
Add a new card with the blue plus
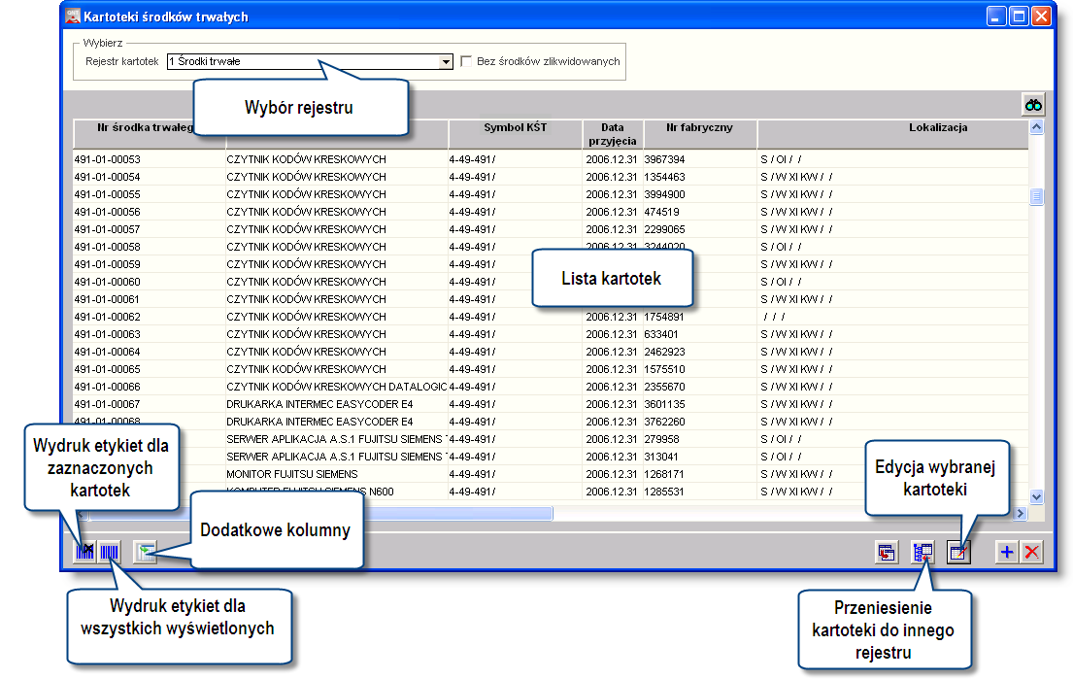(1007, 552)
